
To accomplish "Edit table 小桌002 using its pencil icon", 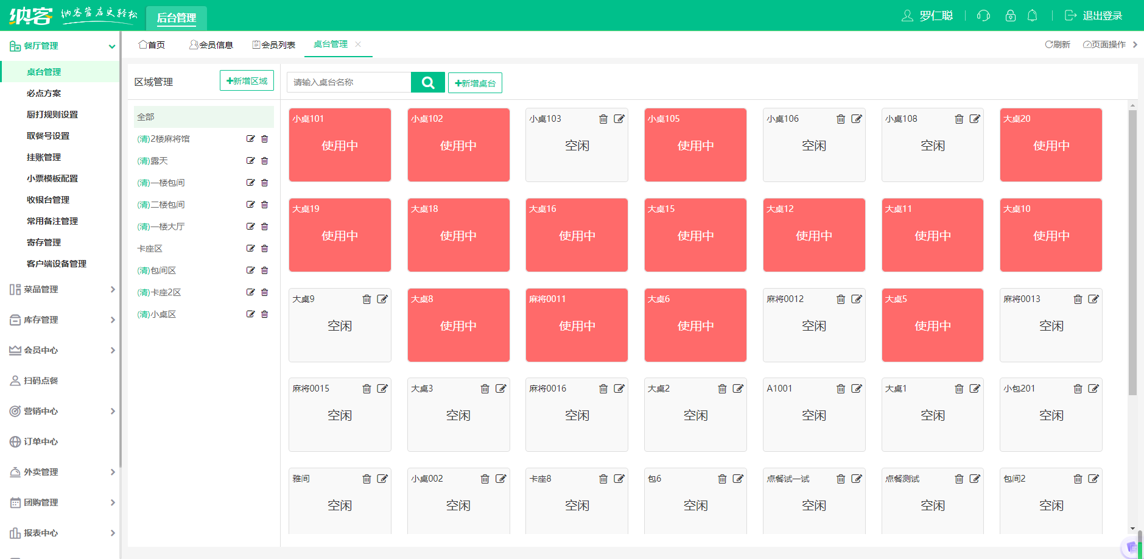I will [x=501, y=479].
